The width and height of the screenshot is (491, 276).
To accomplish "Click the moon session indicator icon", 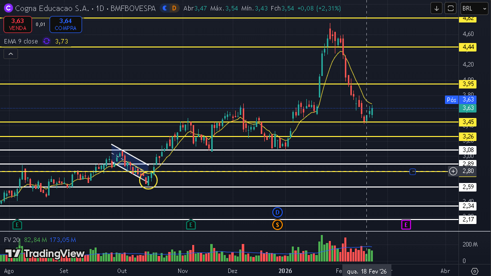I will pos(165,8).
